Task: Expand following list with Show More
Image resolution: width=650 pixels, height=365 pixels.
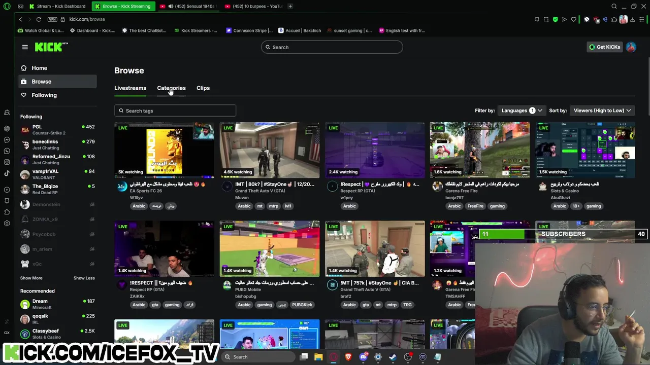Action: [x=31, y=278]
